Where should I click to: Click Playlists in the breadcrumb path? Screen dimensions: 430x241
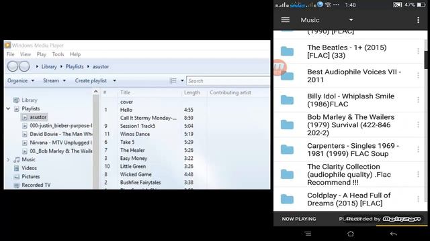tap(75, 67)
